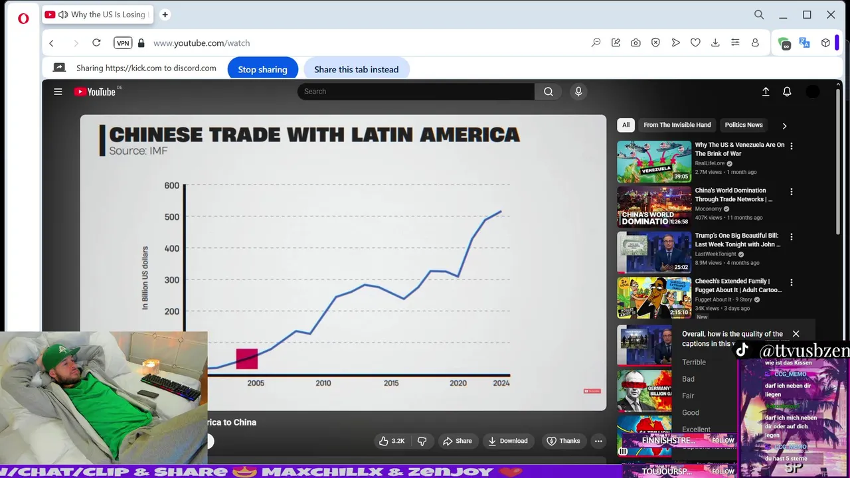Rate captions as Bad
Image resolution: width=850 pixels, height=478 pixels.
pos(688,379)
